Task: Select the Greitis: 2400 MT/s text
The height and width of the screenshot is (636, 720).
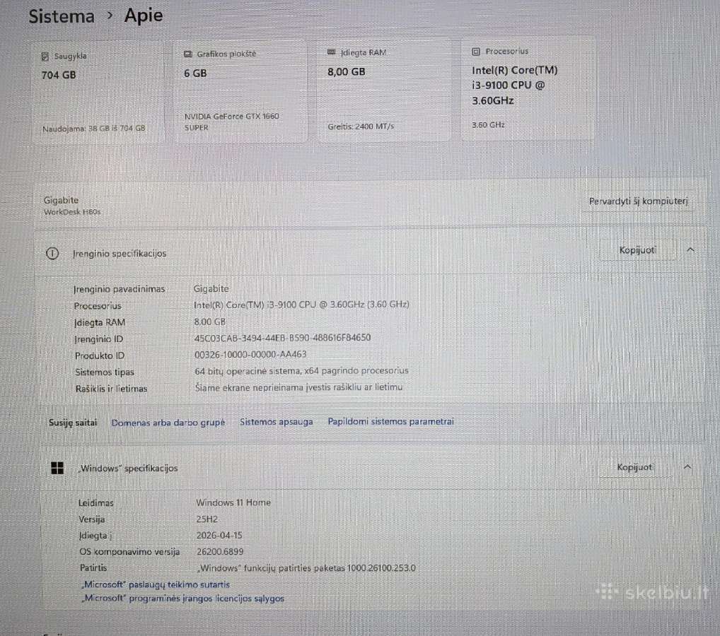Action: (x=361, y=126)
